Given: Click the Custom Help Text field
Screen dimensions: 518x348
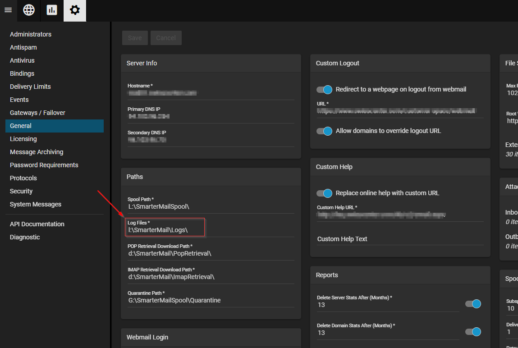Looking at the screenshot, I should pos(399,239).
